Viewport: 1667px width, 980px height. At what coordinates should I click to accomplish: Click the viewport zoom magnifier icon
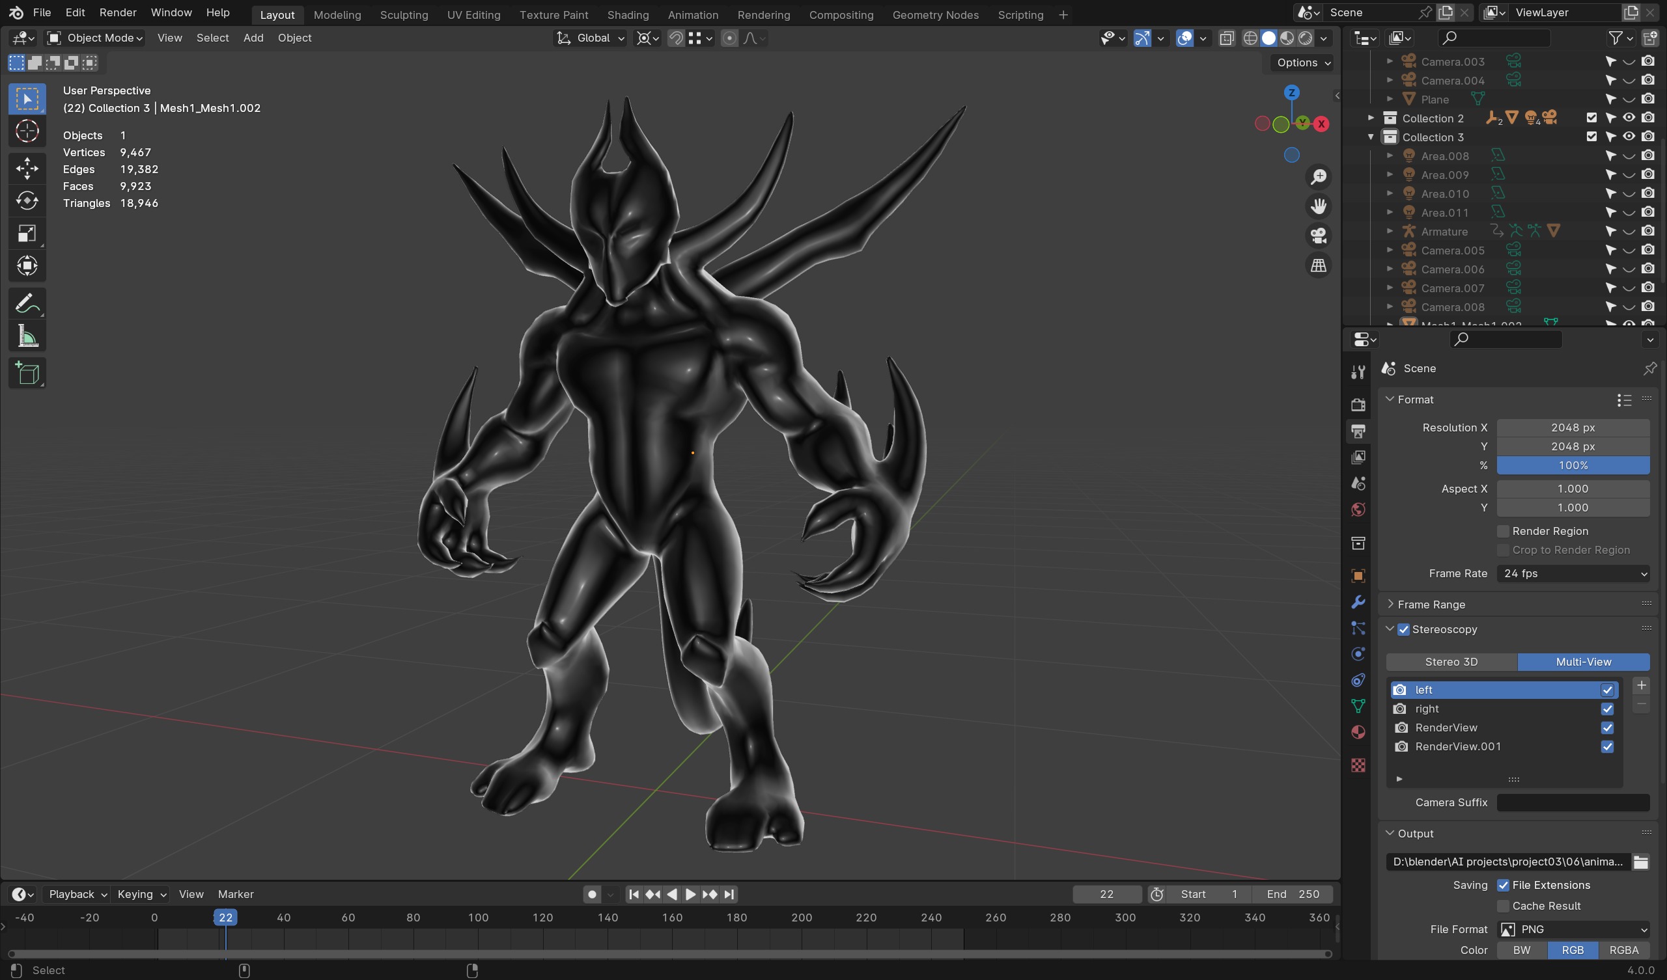coord(1319,176)
